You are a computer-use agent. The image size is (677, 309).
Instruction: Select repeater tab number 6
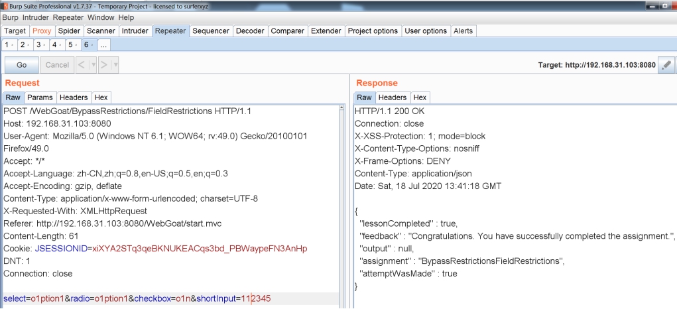pos(86,45)
